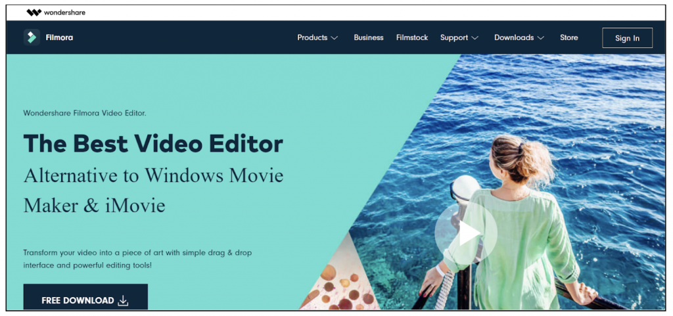Expand the Support dropdown chevron

click(x=475, y=38)
